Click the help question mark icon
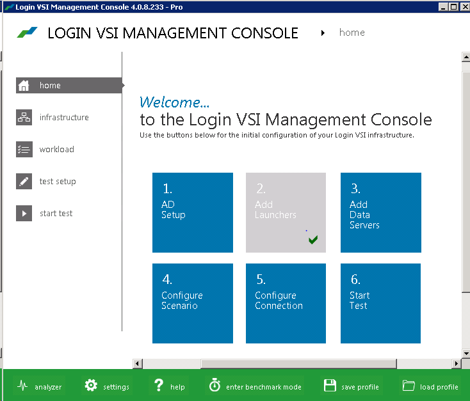 pos(159,385)
